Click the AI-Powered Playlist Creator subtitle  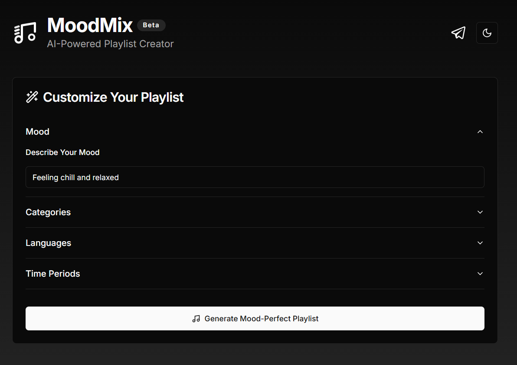[x=110, y=44]
